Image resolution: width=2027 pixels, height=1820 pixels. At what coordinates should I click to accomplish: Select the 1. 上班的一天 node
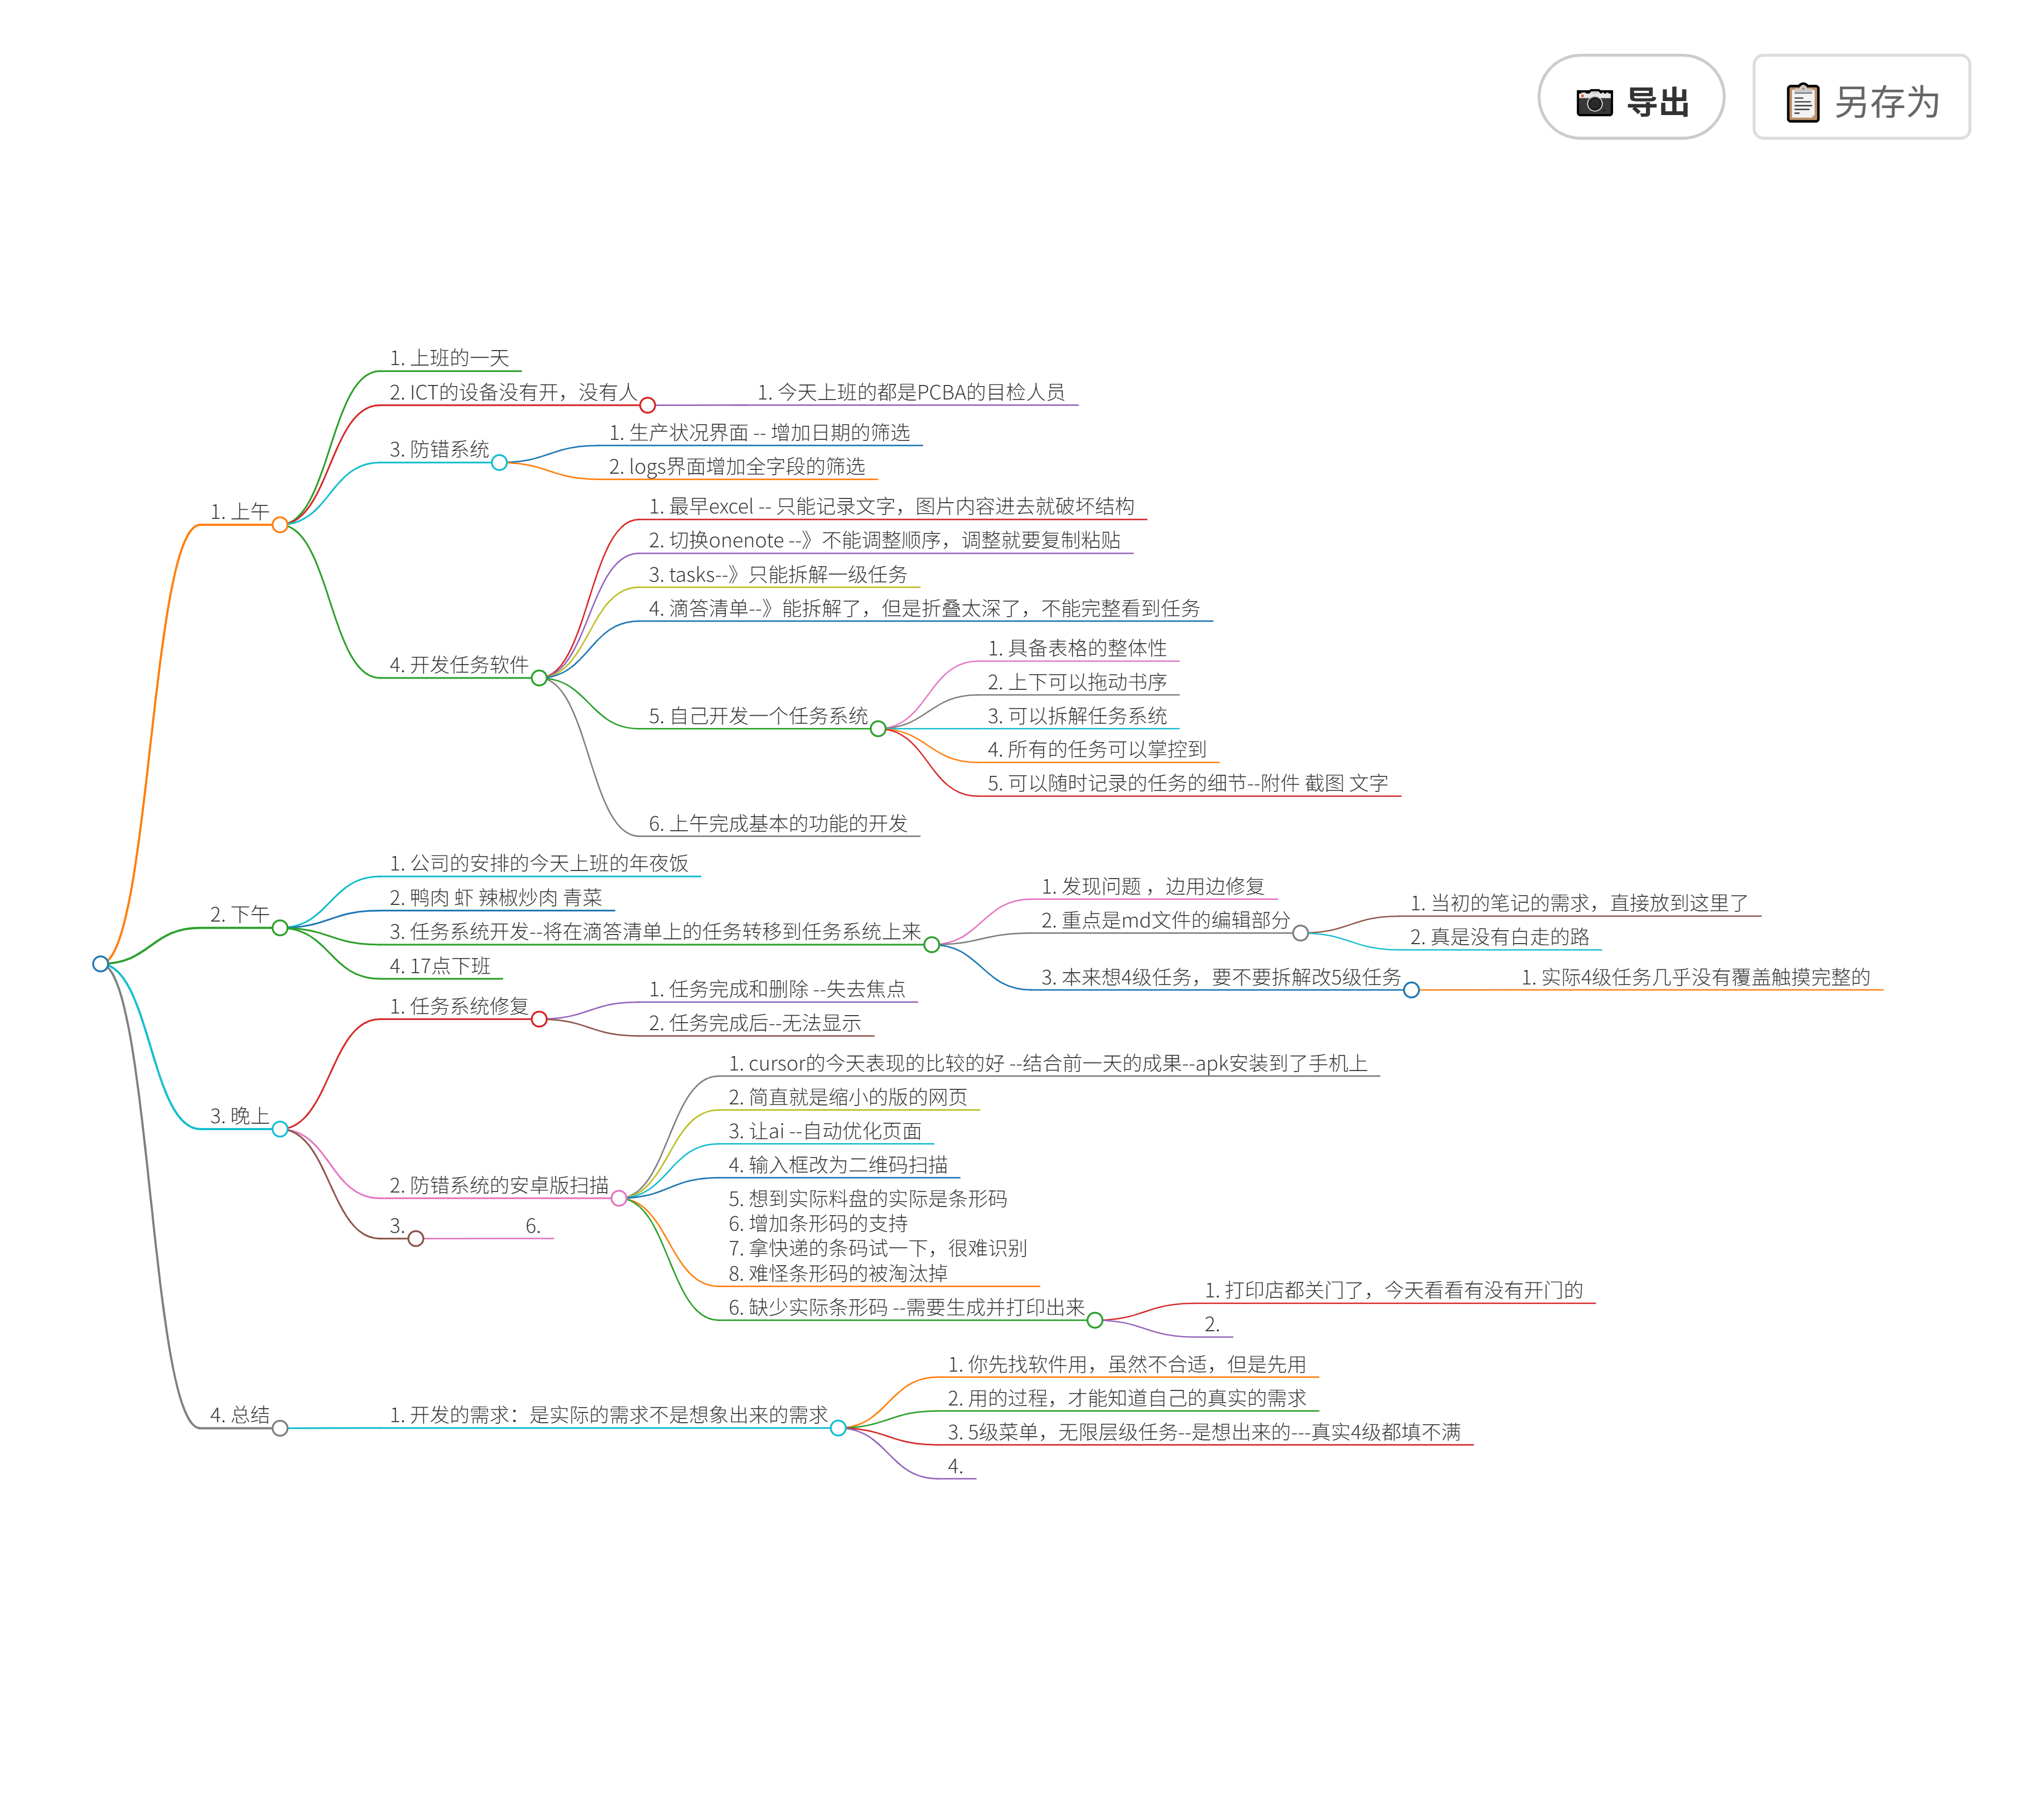click(449, 358)
